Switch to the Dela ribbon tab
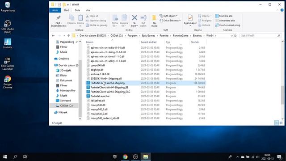This screenshot has width=286, height=161. coord(77,10)
